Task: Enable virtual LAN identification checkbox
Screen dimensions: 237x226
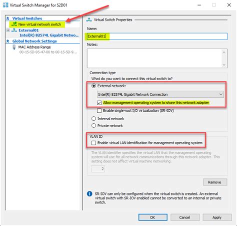Action: [x=94, y=143]
